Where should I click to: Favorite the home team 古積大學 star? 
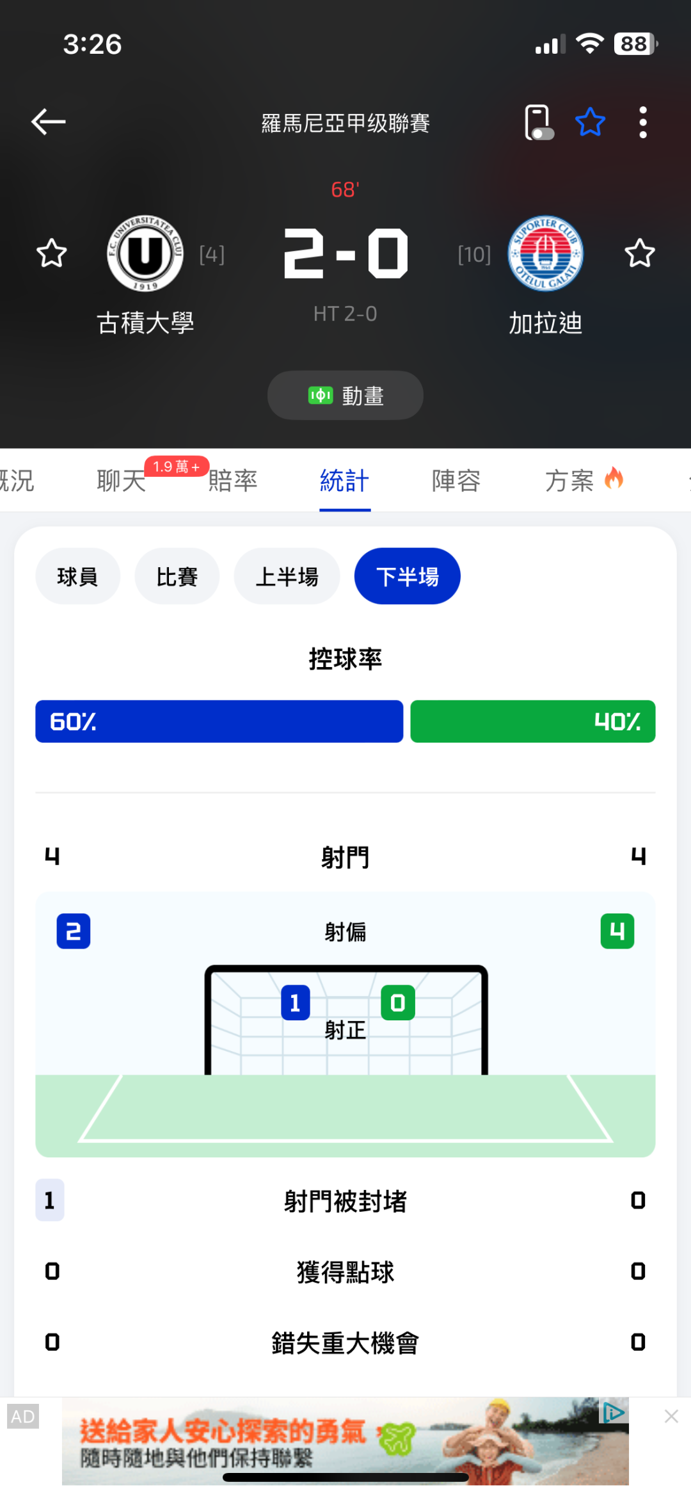pos(52,253)
